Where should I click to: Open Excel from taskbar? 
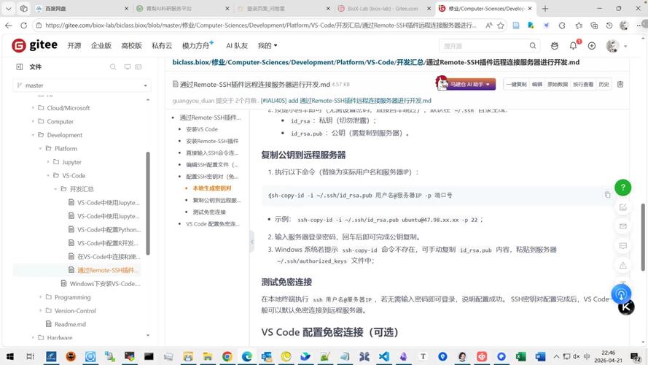click(520, 356)
